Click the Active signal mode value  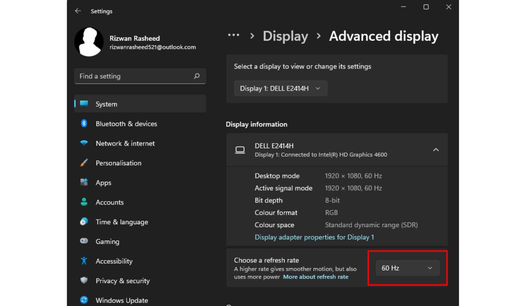click(353, 188)
